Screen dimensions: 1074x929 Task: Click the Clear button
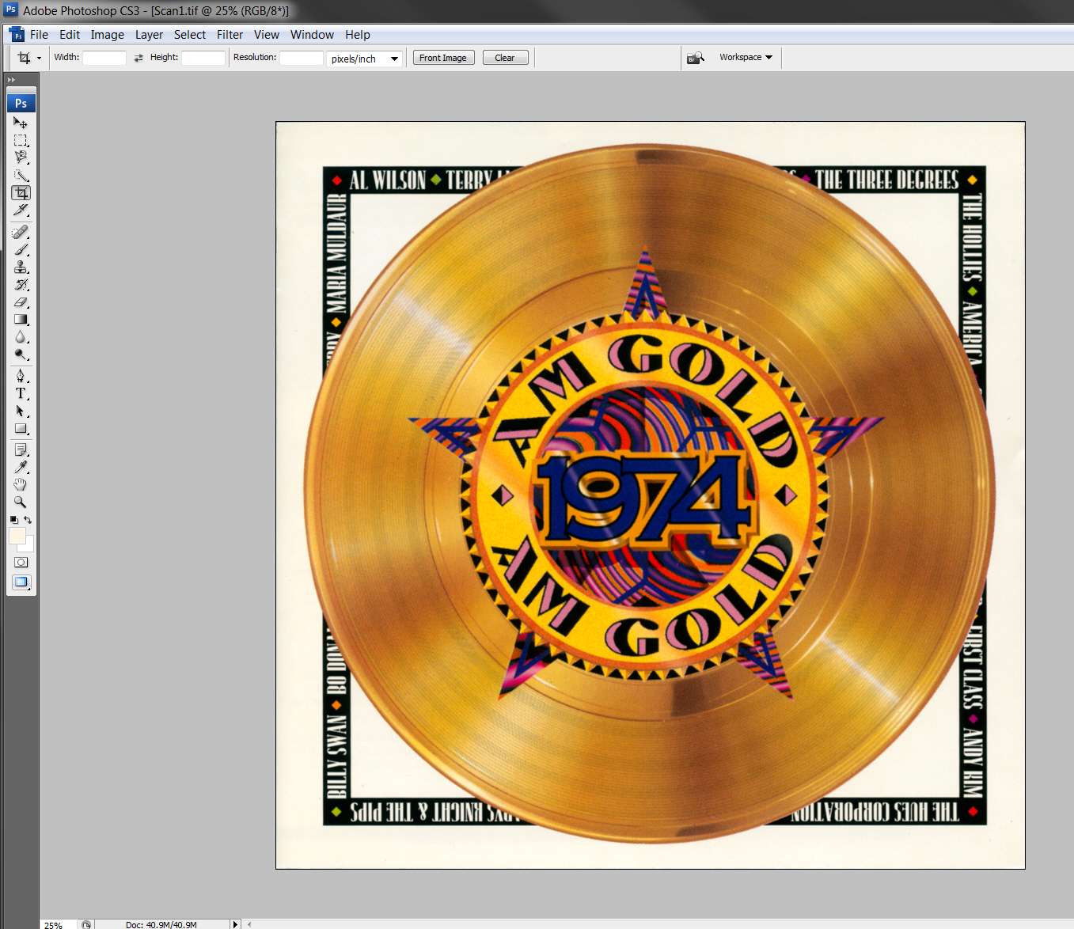[x=505, y=58]
